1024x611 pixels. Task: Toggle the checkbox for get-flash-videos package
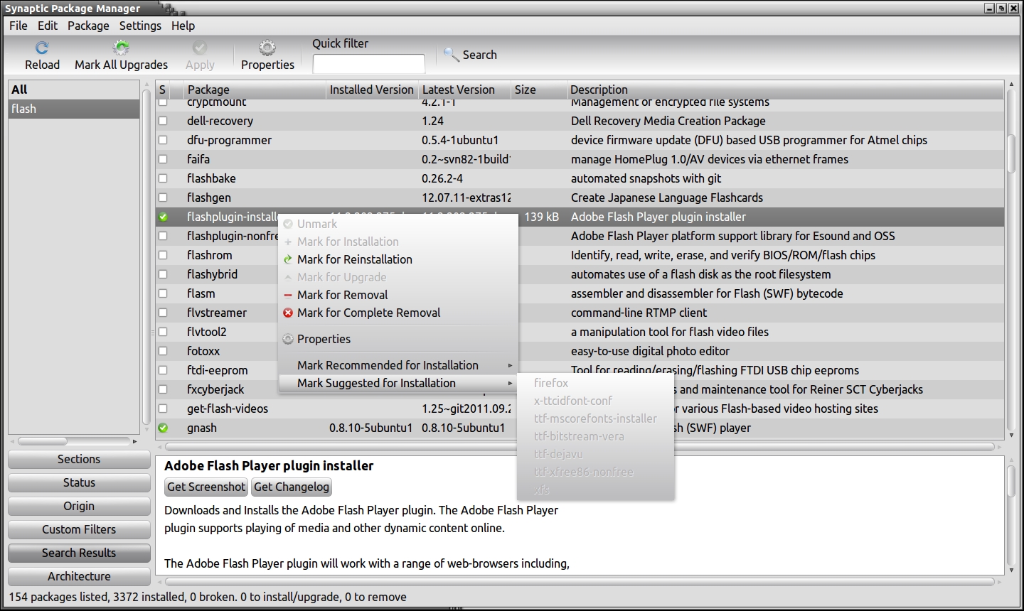pos(163,409)
